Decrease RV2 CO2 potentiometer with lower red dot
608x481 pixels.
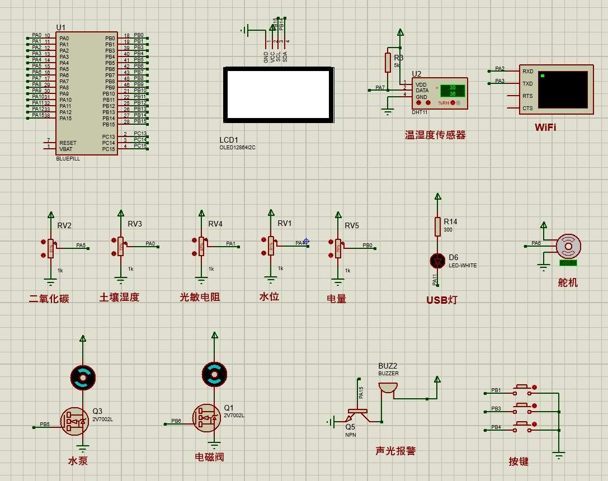[43, 256]
